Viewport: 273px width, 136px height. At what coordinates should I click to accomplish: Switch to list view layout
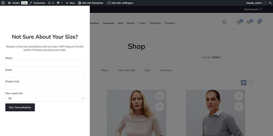point(250,83)
